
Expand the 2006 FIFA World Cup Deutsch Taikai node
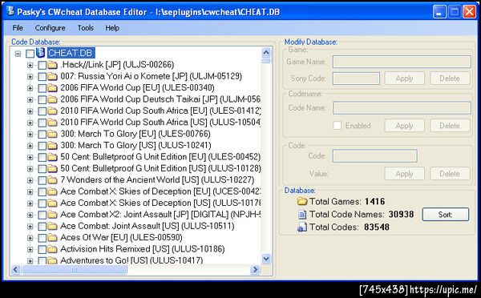pos(30,99)
